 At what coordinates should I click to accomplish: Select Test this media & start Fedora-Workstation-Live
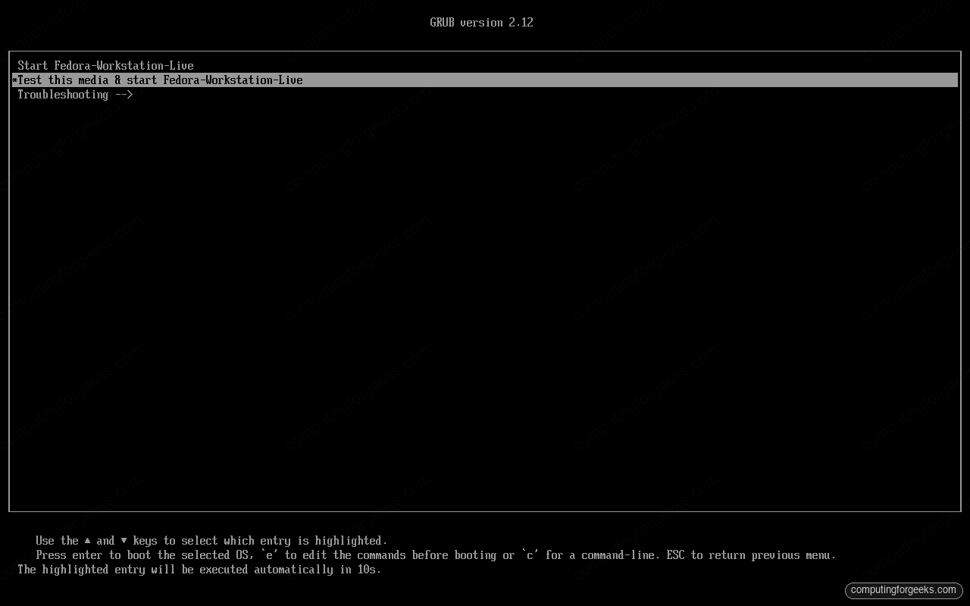coord(485,80)
